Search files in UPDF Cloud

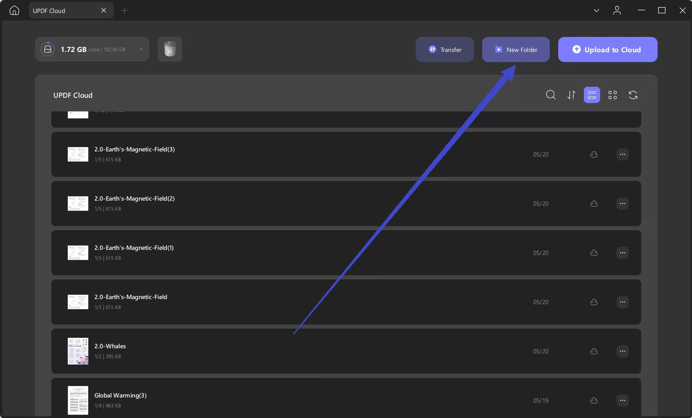[x=551, y=95]
